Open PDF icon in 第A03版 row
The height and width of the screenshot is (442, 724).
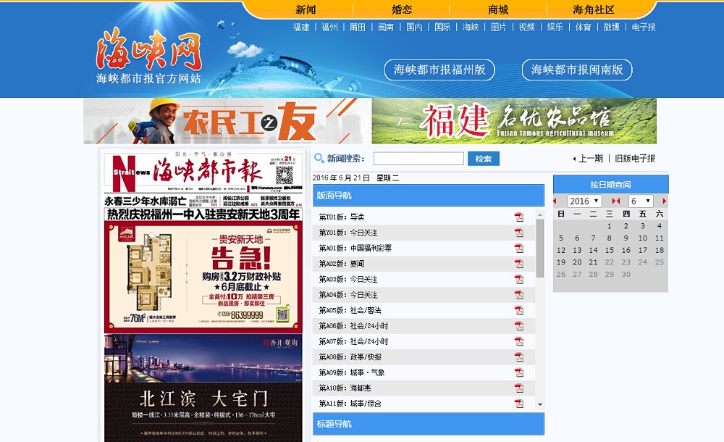pos(519,279)
